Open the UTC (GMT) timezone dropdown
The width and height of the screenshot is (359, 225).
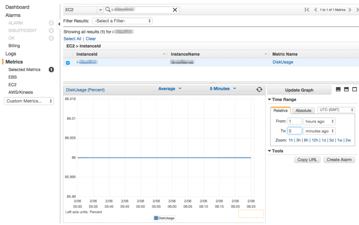pos(336,110)
